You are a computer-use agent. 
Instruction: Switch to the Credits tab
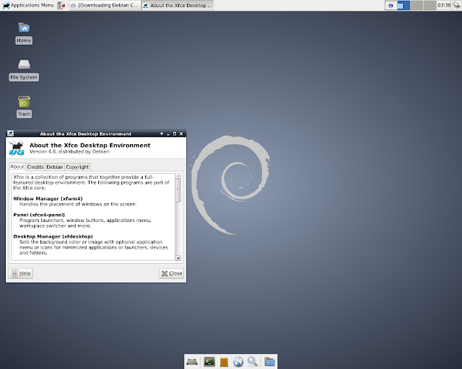coord(35,167)
